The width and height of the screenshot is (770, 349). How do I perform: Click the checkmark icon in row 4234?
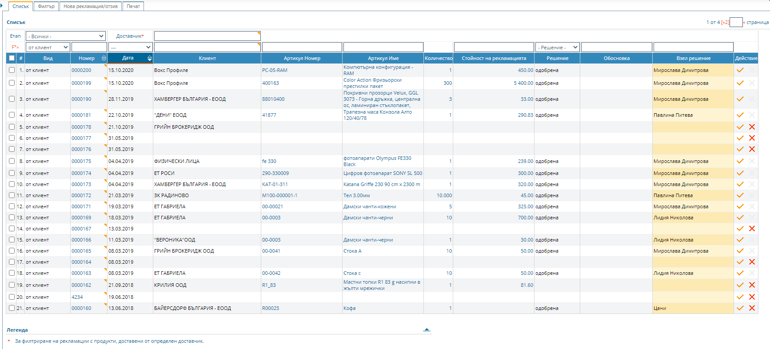coord(740,297)
